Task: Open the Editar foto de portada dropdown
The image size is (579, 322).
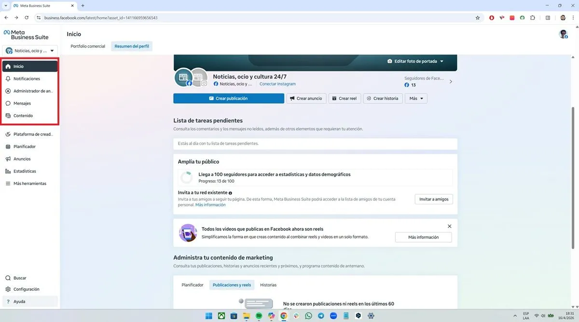Action: 415,61
